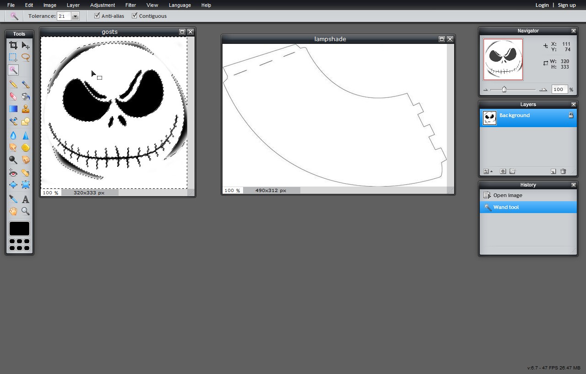Select the Red eye reduction tool
The height and width of the screenshot is (374, 586).
(x=13, y=173)
